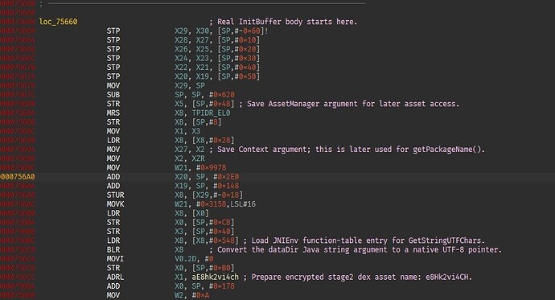This screenshot has height=300, width=555.
Task: Select the #0x2E0 immediate in ADD X20
Action: 226,177
